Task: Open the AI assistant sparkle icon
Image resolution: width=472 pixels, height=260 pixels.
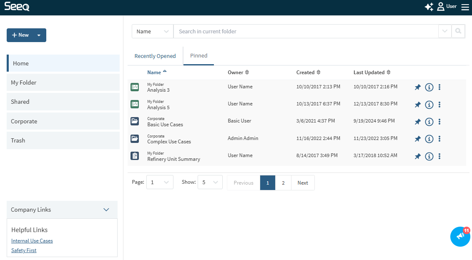Action: tap(429, 7)
